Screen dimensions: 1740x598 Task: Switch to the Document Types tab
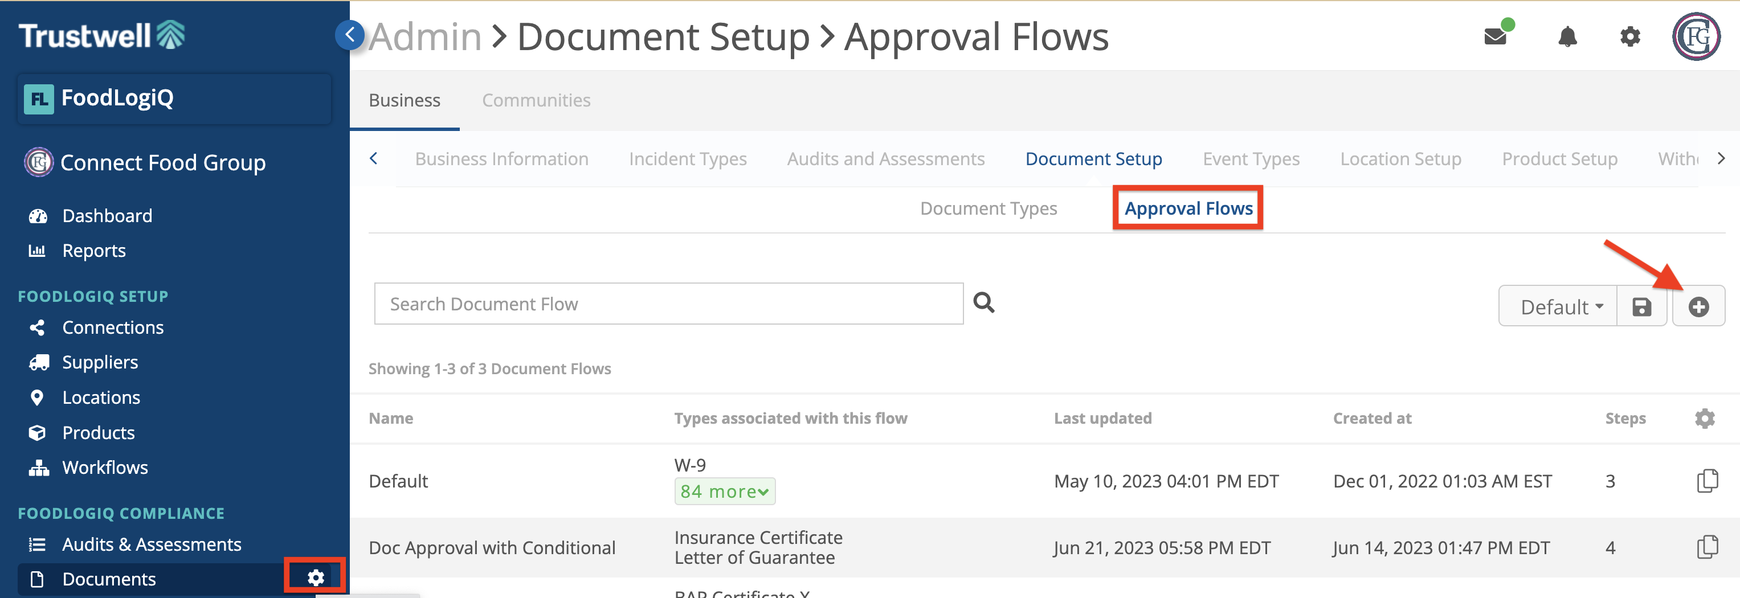pos(988,208)
